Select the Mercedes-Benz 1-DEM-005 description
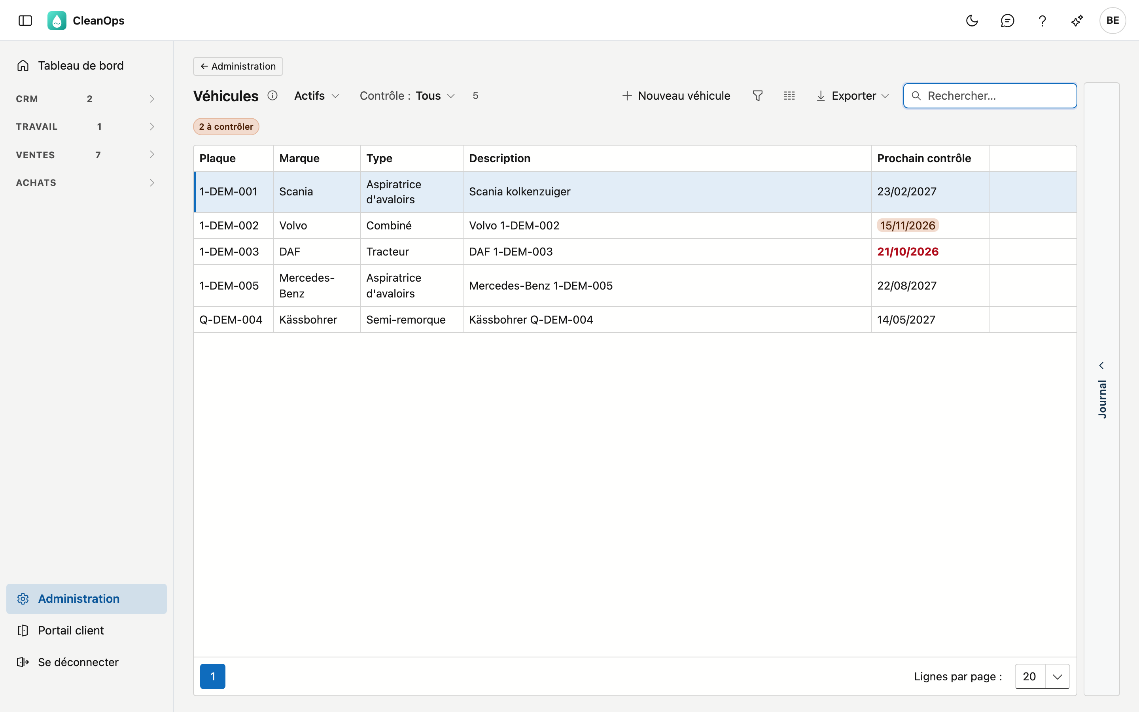Image resolution: width=1139 pixels, height=712 pixels. click(667, 286)
